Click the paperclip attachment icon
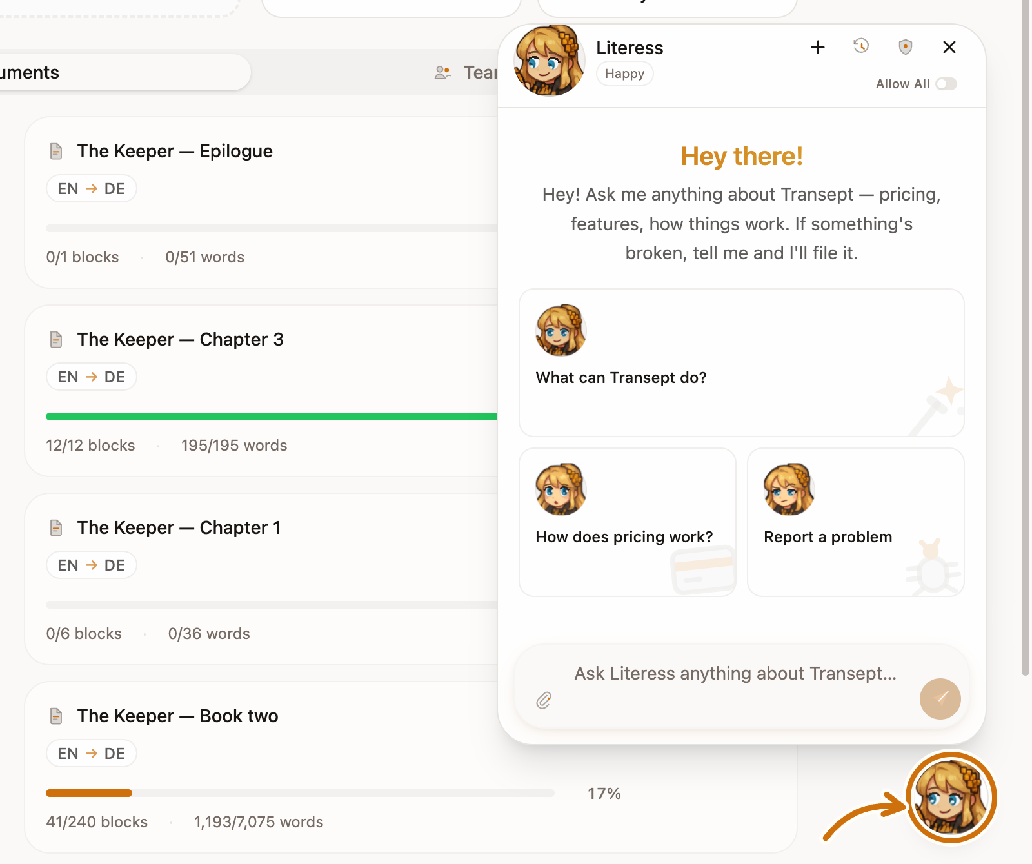 [544, 700]
